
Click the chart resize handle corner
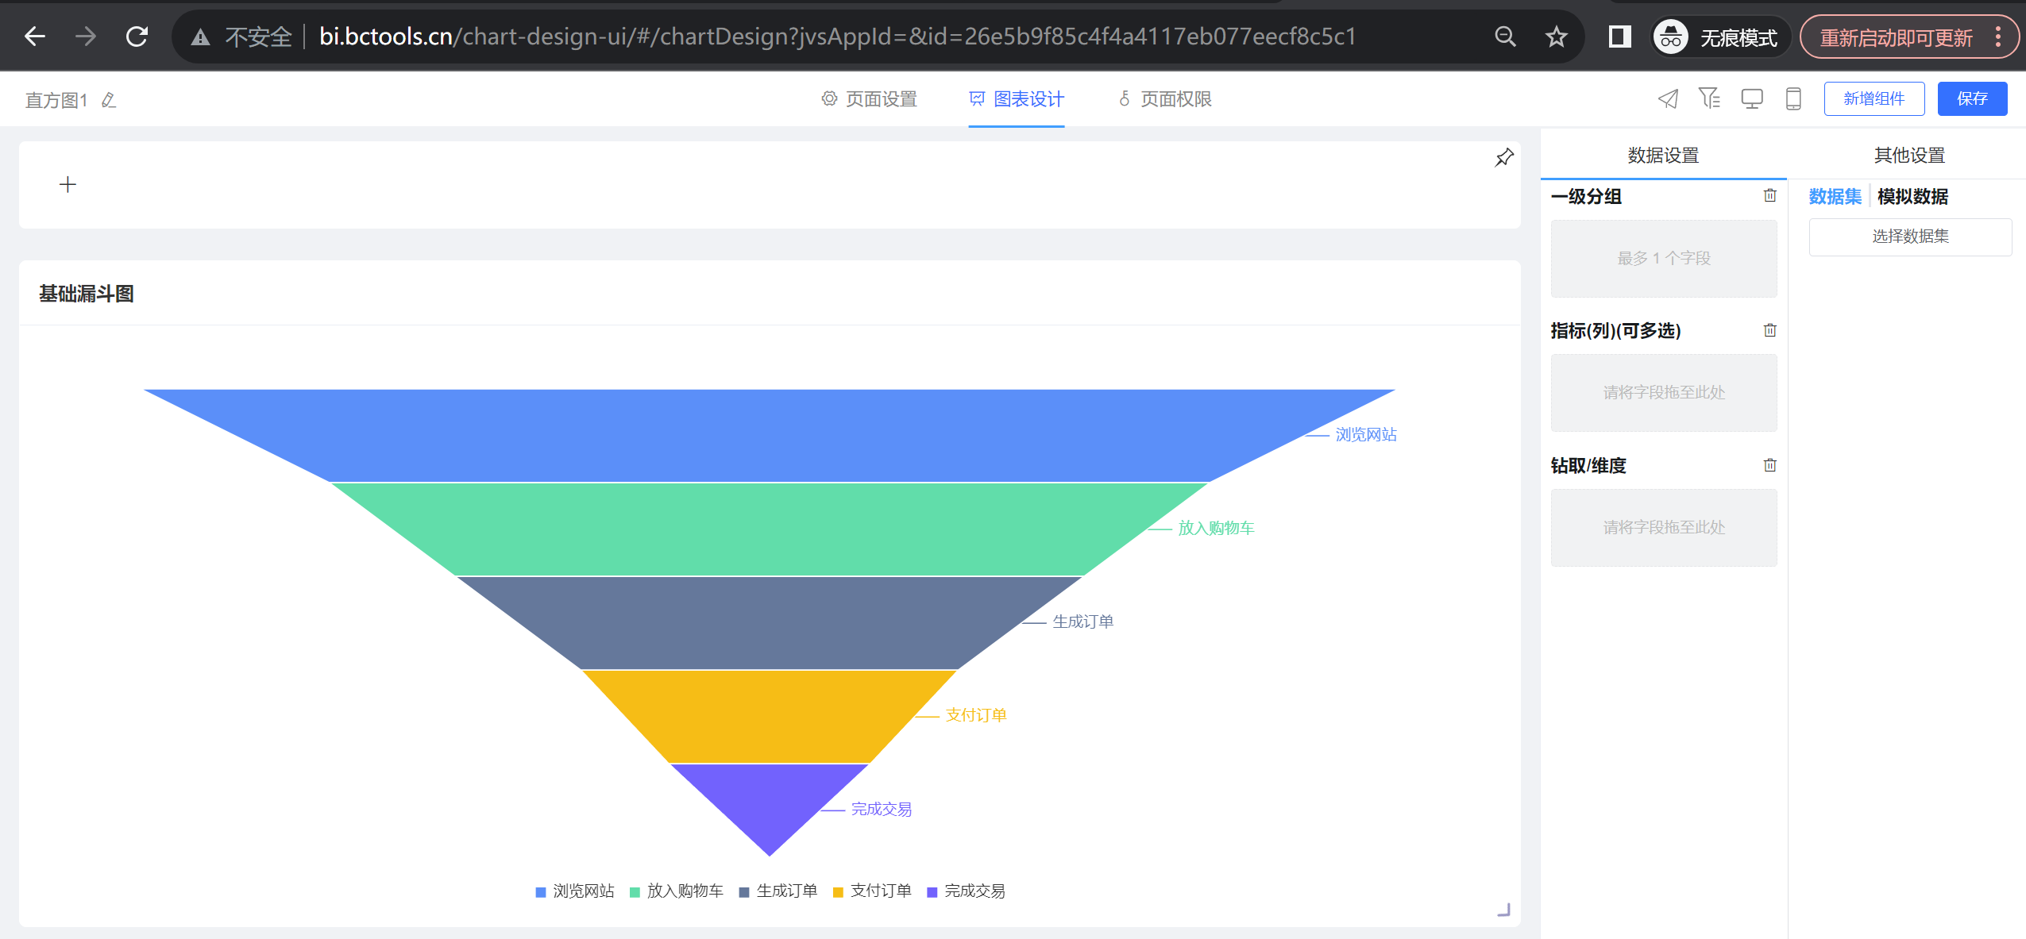[x=1503, y=910]
